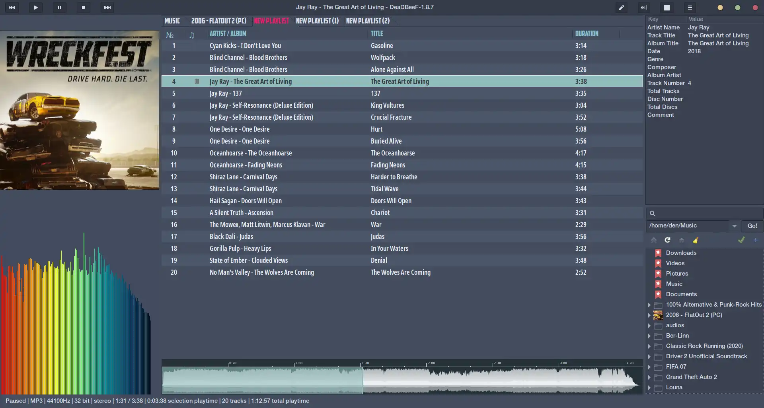
Task: Expand the FIFA 07 folder
Action: [649, 367]
